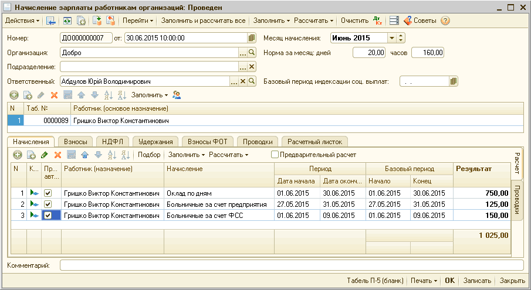Screen dimensions: 531x290
Task: Click the employee selection people icon
Action: 177,95
